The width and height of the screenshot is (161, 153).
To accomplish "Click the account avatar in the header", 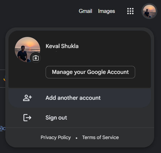I will click(x=149, y=11).
